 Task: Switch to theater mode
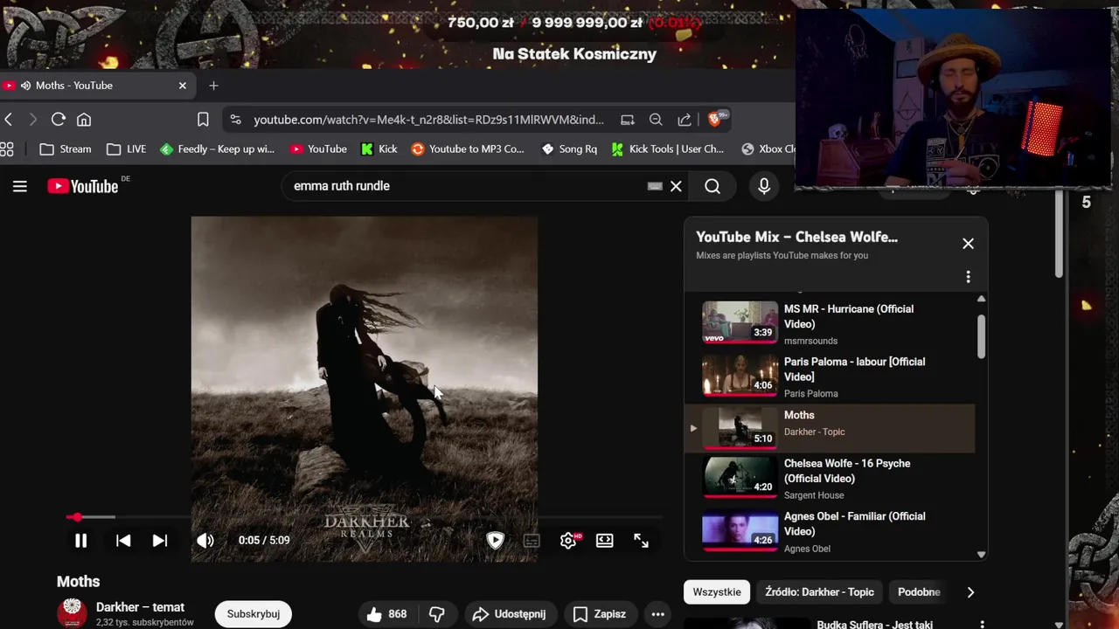(x=605, y=541)
